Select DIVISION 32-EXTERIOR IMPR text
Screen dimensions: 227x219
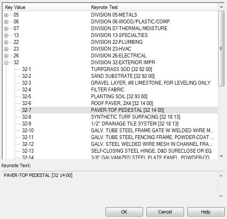click(123, 63)
